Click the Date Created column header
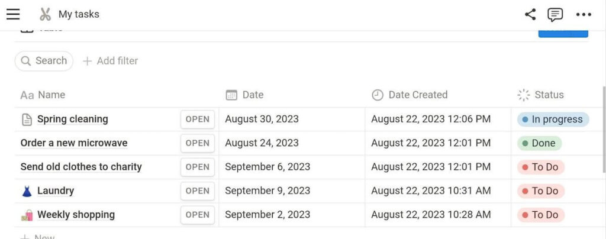This screenshot has width=606, height=239. point(417,95)
